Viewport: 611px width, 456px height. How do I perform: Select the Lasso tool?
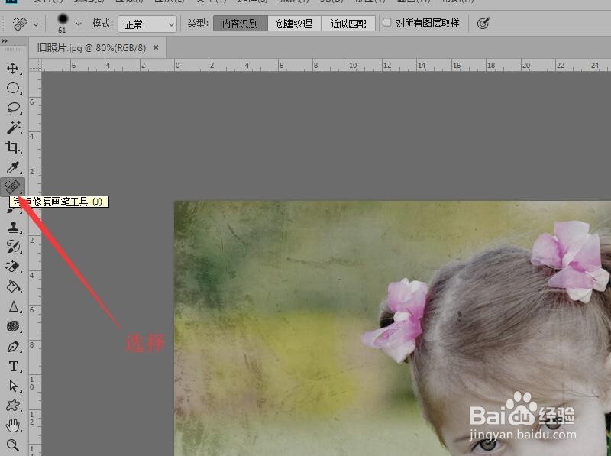click(13, 108)
